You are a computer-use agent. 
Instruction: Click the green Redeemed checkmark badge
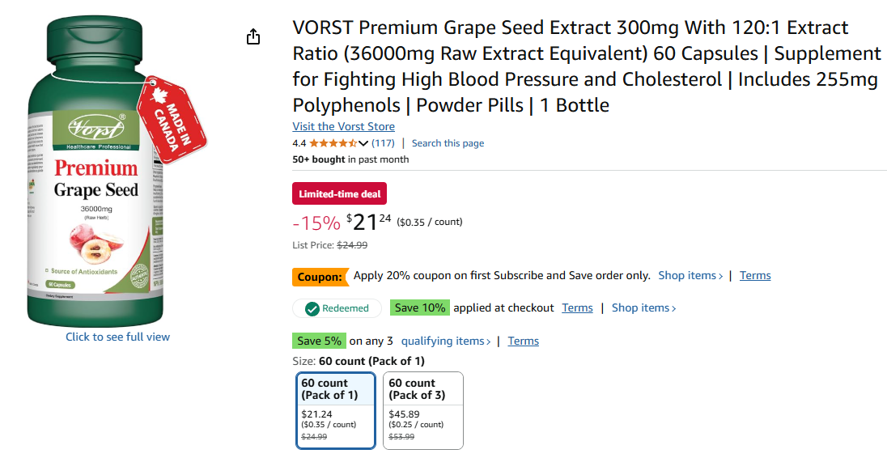point(337,308)
